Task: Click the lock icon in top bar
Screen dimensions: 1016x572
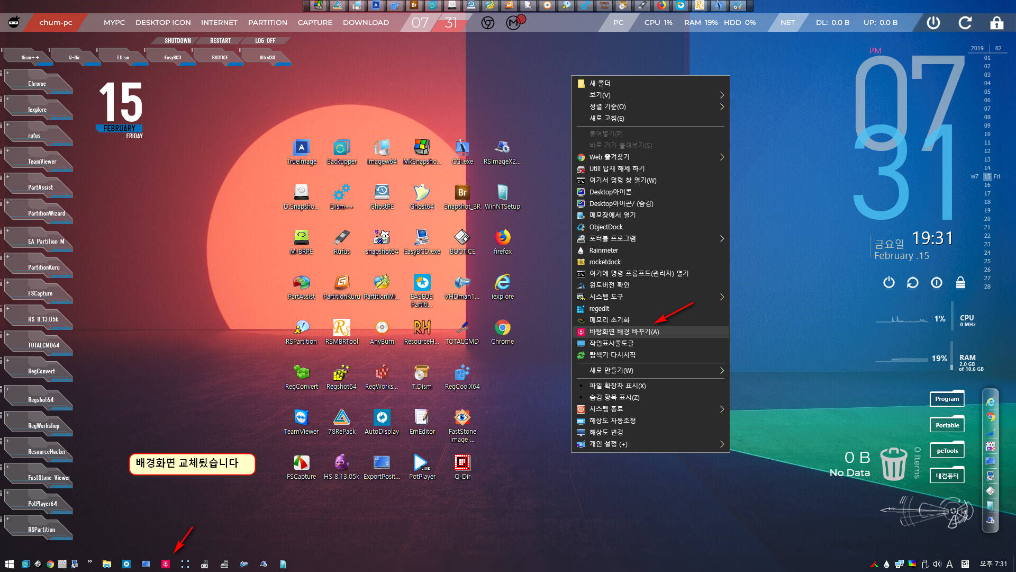Action: 997,22
